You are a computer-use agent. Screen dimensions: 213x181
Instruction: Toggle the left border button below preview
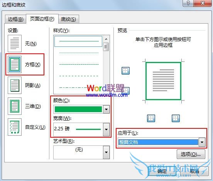(x=151, y=118)
